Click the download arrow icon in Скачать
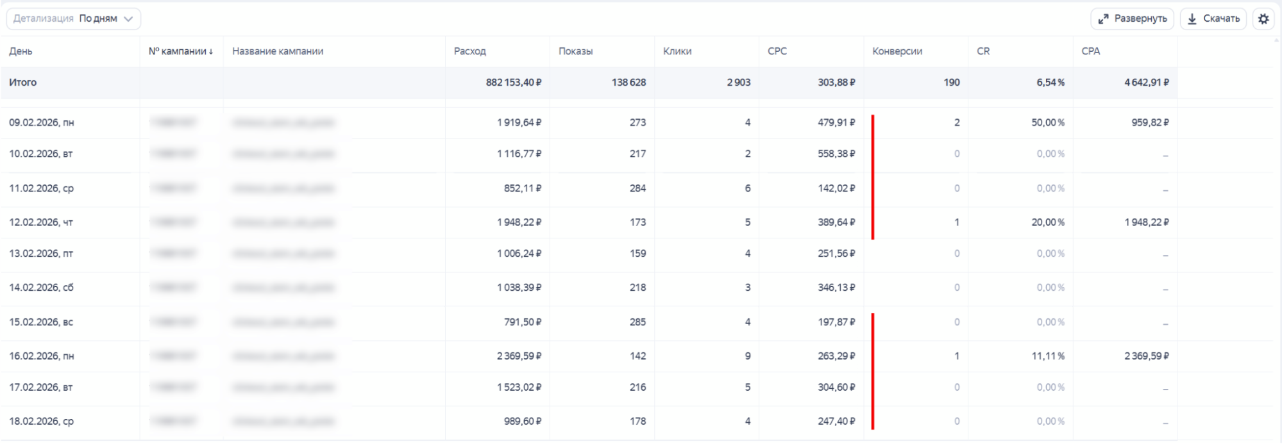 (x=1192, y=19)
